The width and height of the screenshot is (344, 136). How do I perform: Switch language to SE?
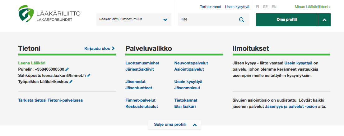click(265, 7)
